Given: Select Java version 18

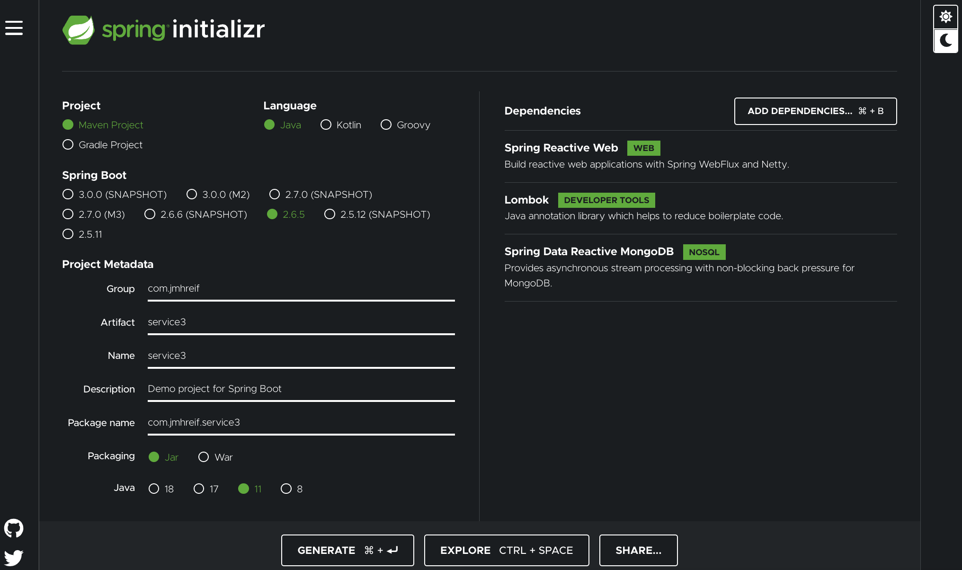Looking at the screenshot, I should pyautogui.click(x=161, y=489).
